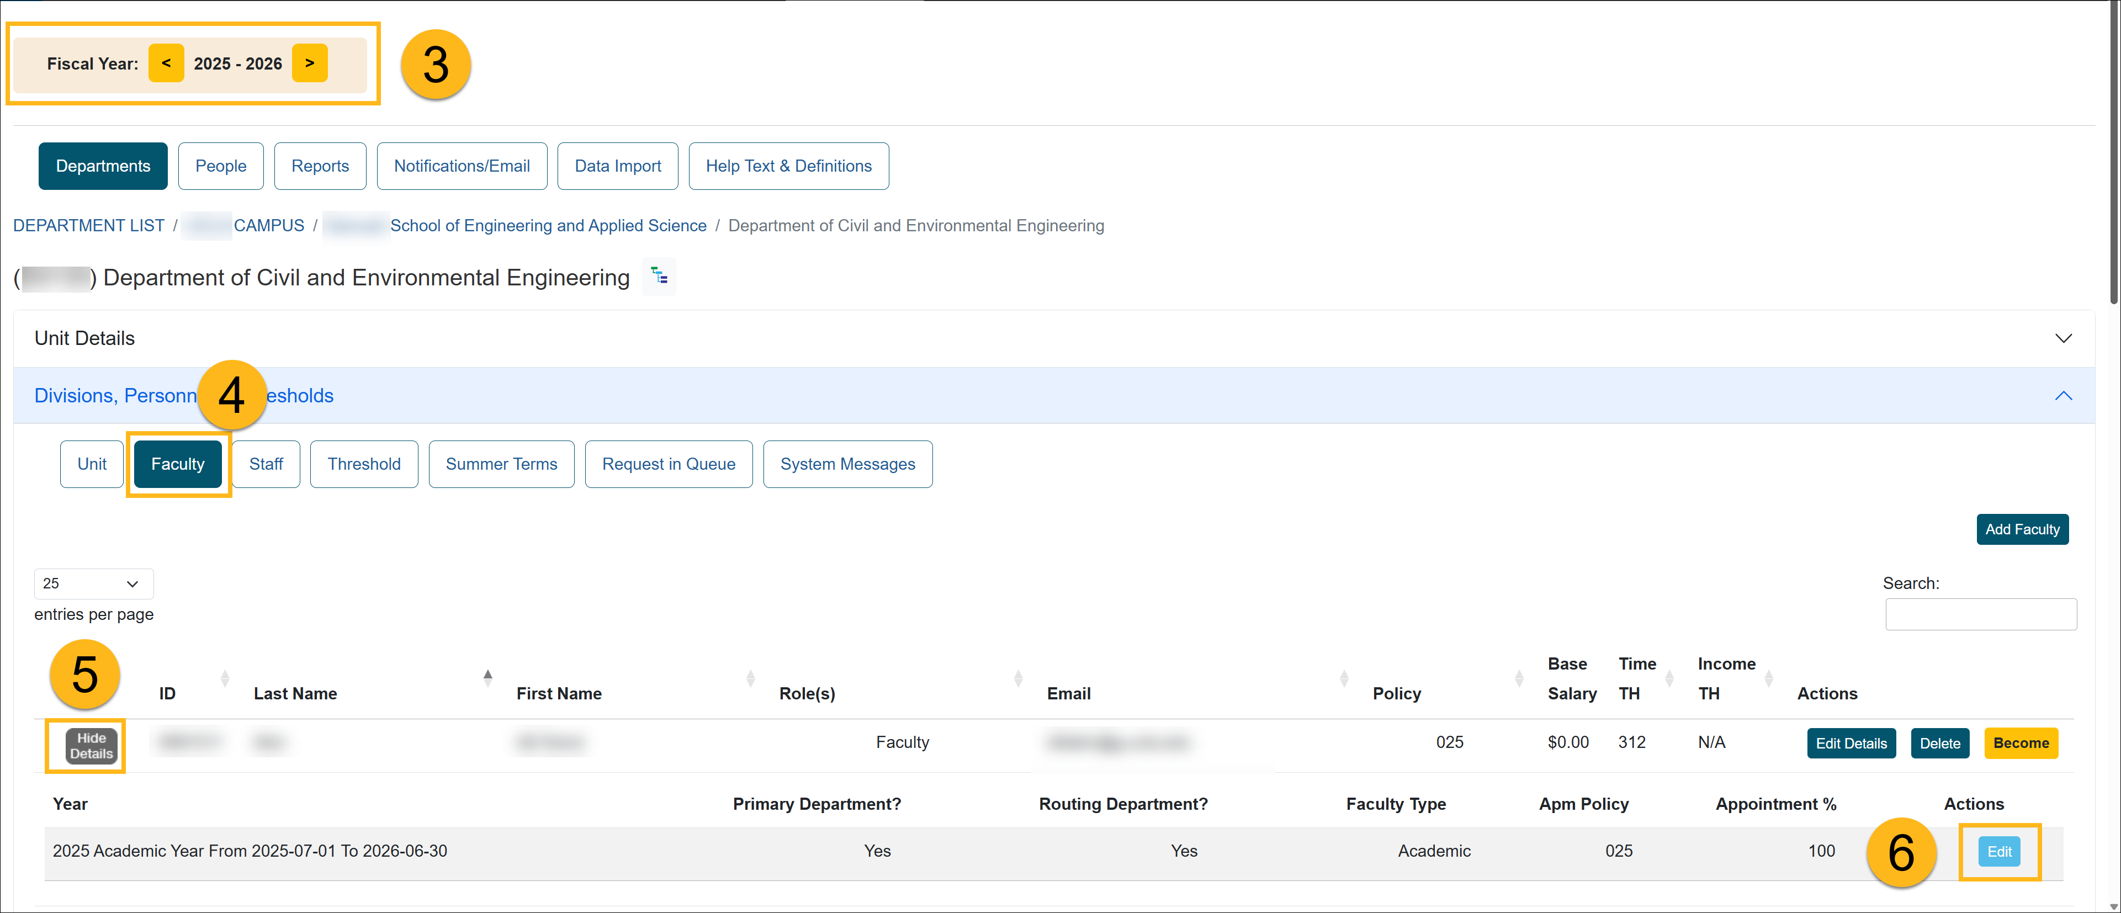Click the Policy column sort arrow
Image resolution: width=2121 pixels, height=913 pixels.
point(1519,678)
